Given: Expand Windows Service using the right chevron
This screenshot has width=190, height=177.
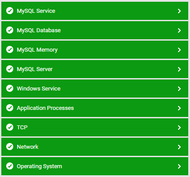Looking at the screenshot, I should (x=179, y=89).
